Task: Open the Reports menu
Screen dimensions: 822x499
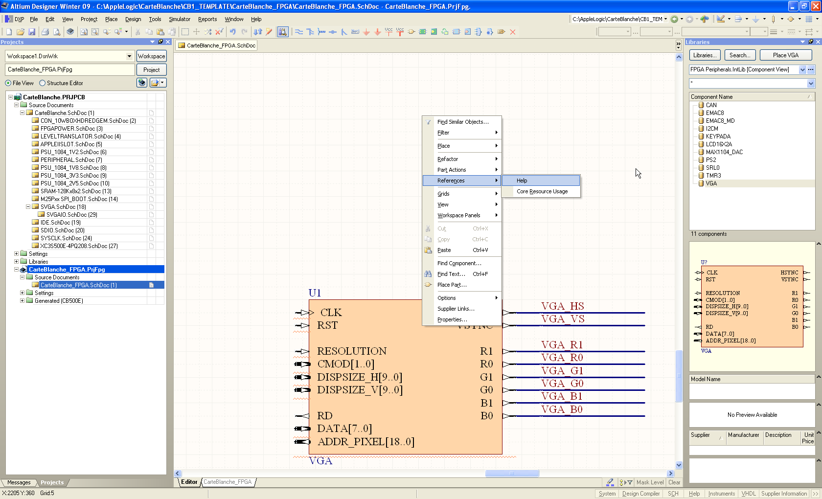Action: click(207, 19)
